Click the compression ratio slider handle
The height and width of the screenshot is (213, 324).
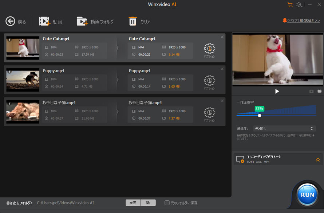(260, 115)
